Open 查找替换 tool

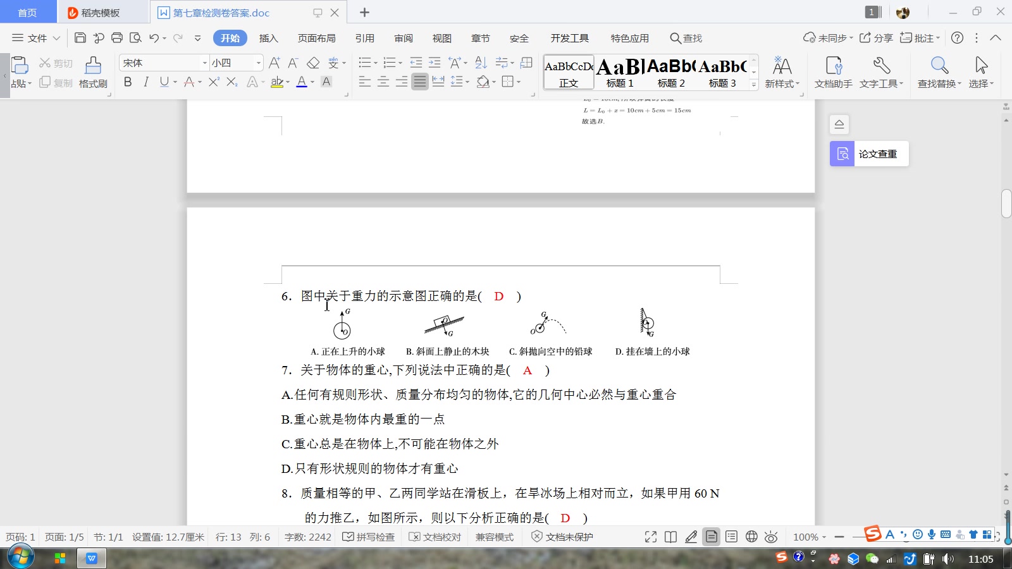point(939,73)
